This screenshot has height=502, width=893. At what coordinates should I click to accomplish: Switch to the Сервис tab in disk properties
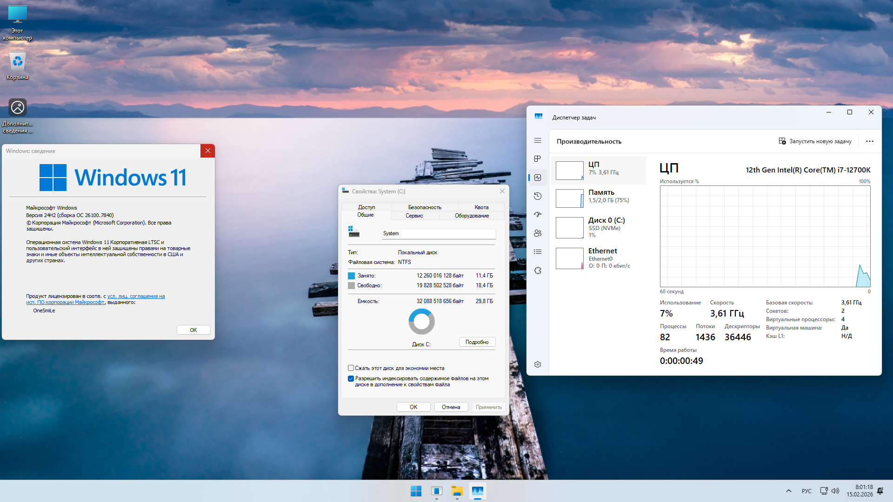414,215
